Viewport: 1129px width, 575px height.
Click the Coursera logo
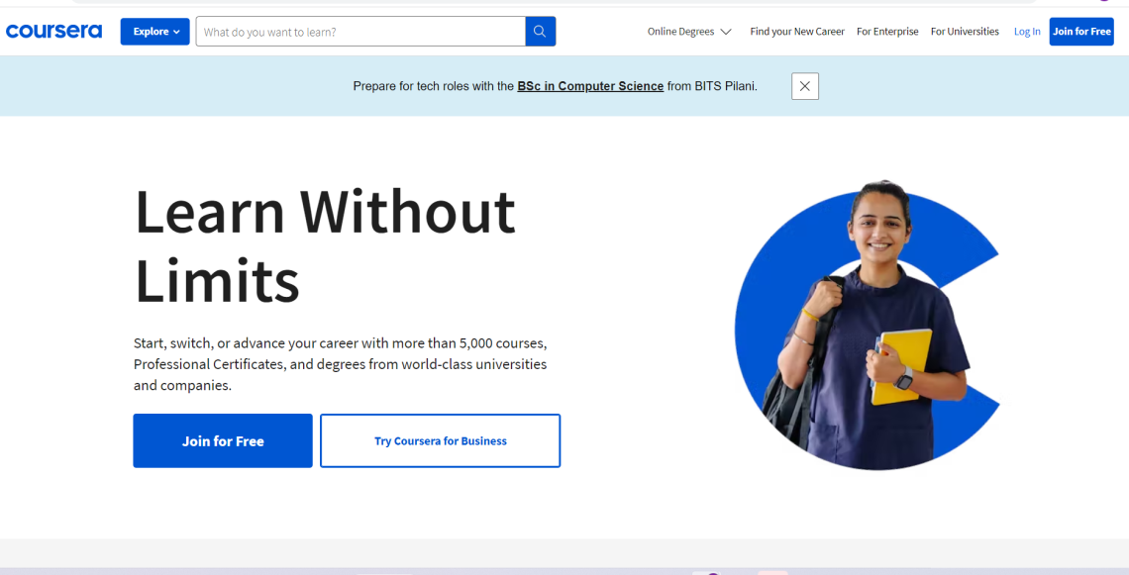[x=54, y=31]
